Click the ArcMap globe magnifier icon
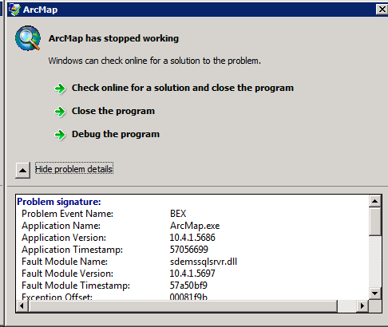This screenshot has height=327, width=388. (x=28, y=38)
